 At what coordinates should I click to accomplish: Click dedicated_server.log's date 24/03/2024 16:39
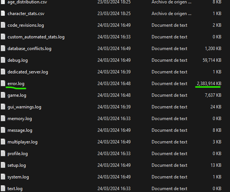pyautogui.click(x=114, y=72)
